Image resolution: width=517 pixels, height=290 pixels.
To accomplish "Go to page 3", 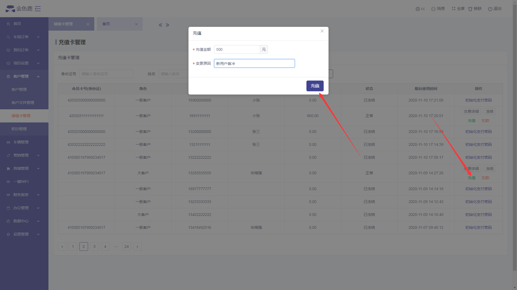I will pyautogui.click(x=95, y=247).
